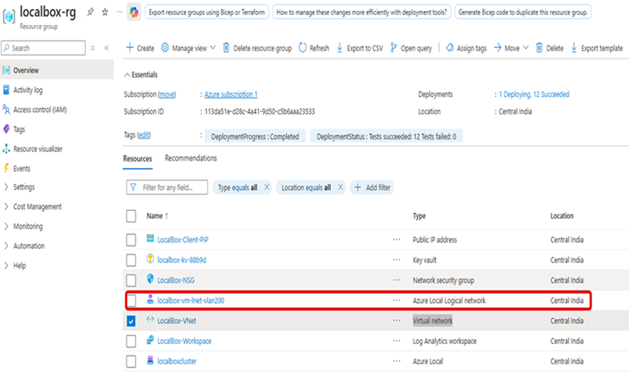This screenshot has width=629, height=372.
Task: Open 1 Deploying, 12 Succeeded deployments link
Action: [534, 95]
